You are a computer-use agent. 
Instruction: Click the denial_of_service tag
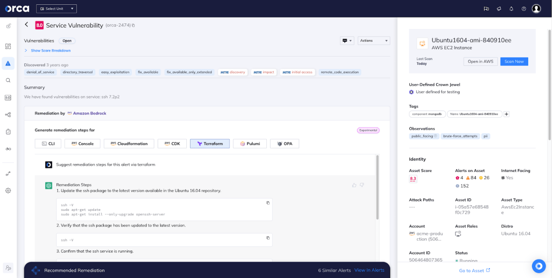pyautogui.click(x=40, y=72)
